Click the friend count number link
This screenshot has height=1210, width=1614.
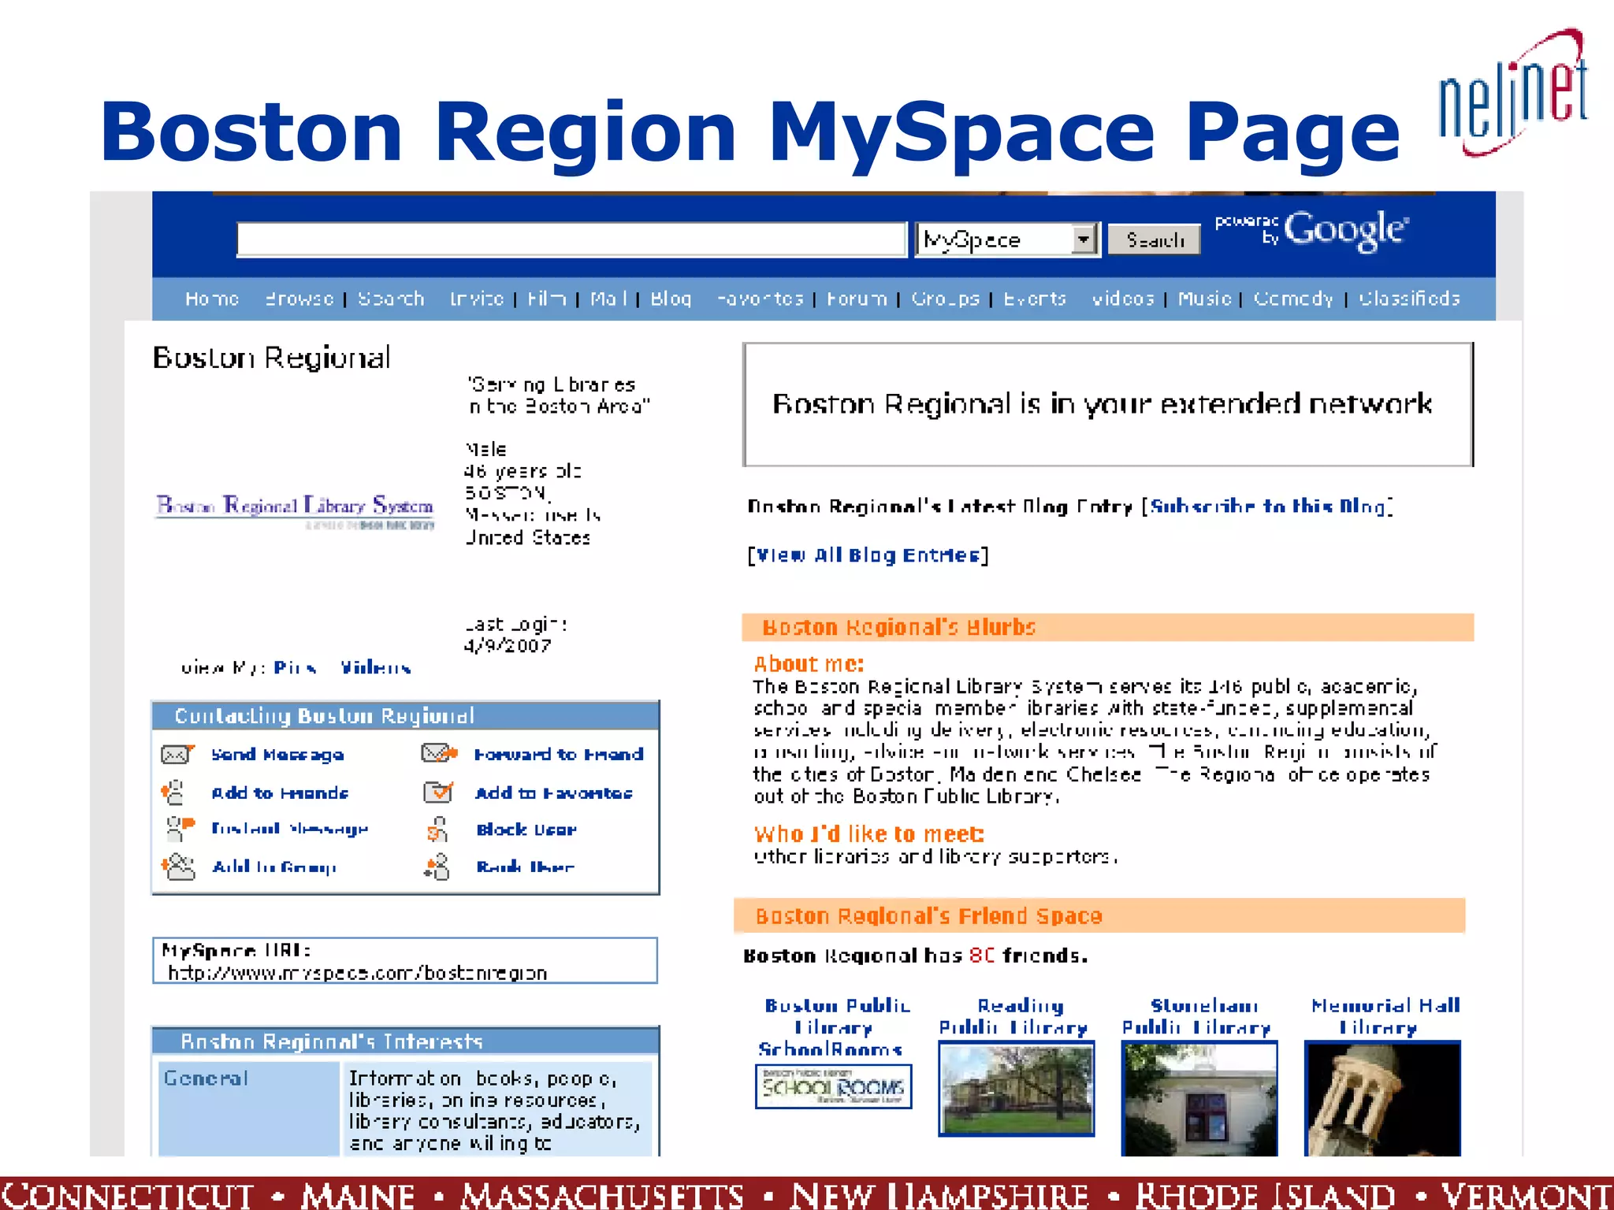(x=982, y=956)
